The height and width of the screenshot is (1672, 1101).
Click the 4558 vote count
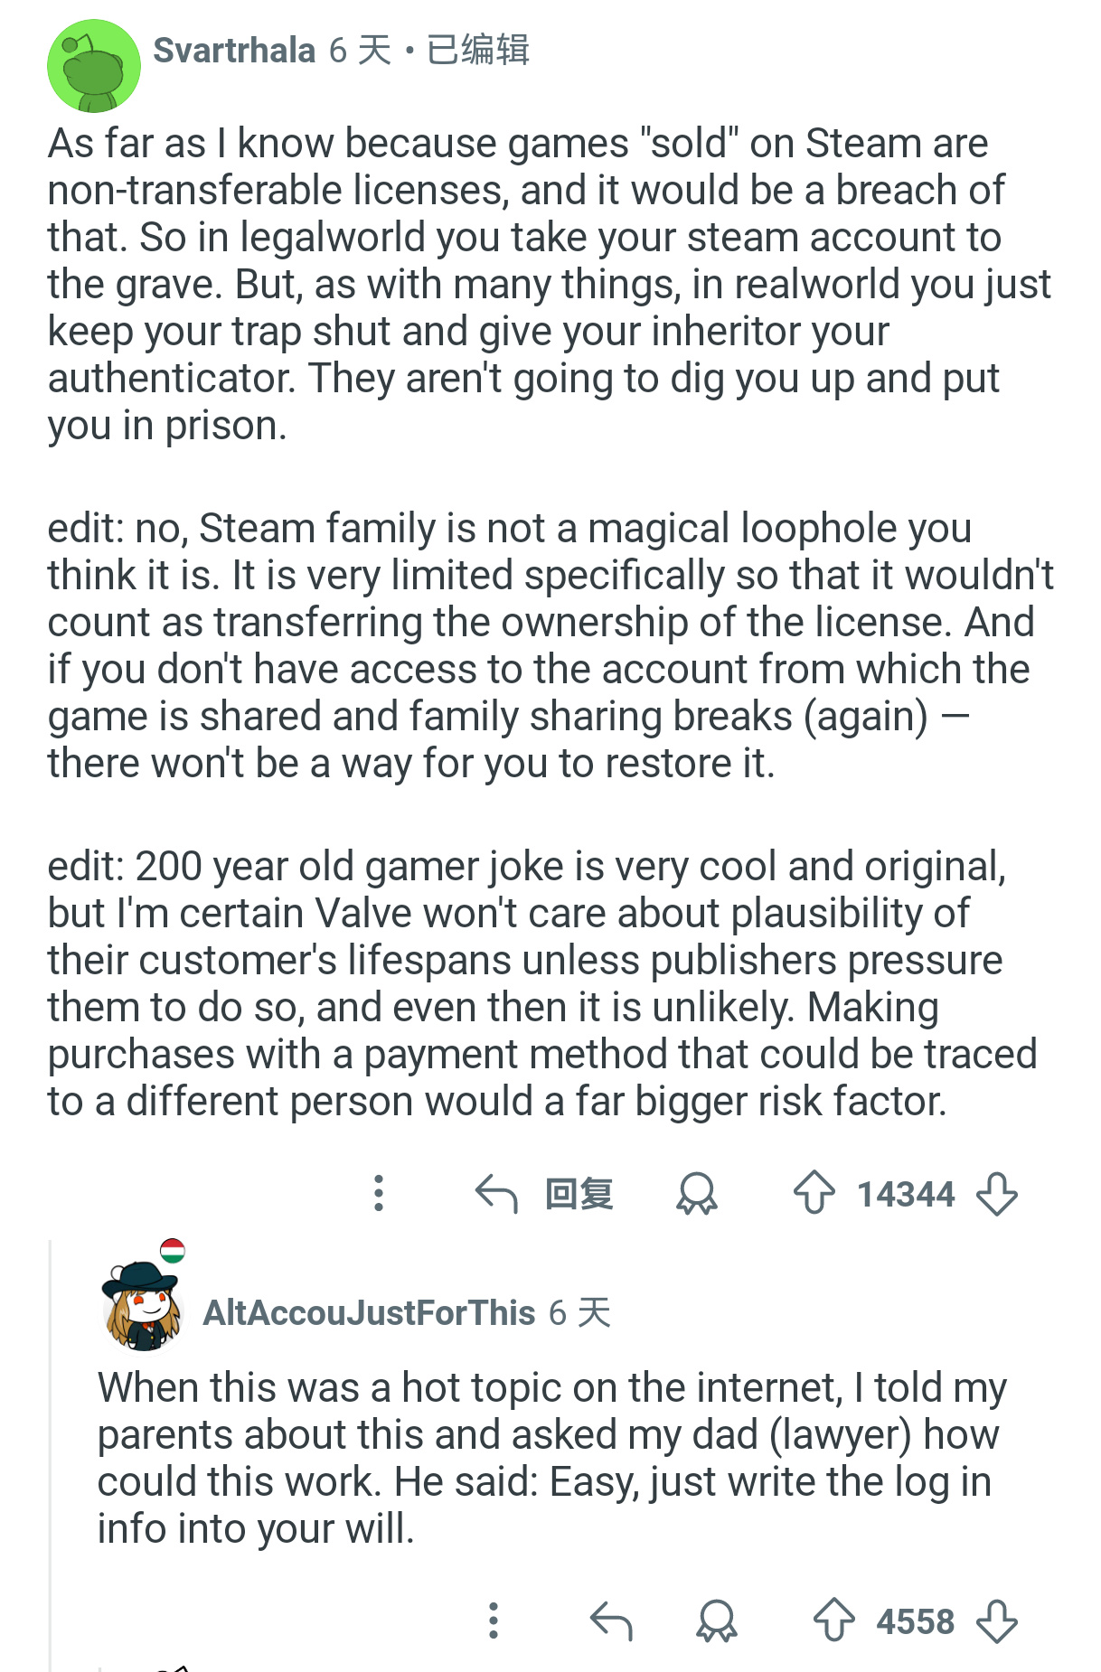tap(915, 1621)
